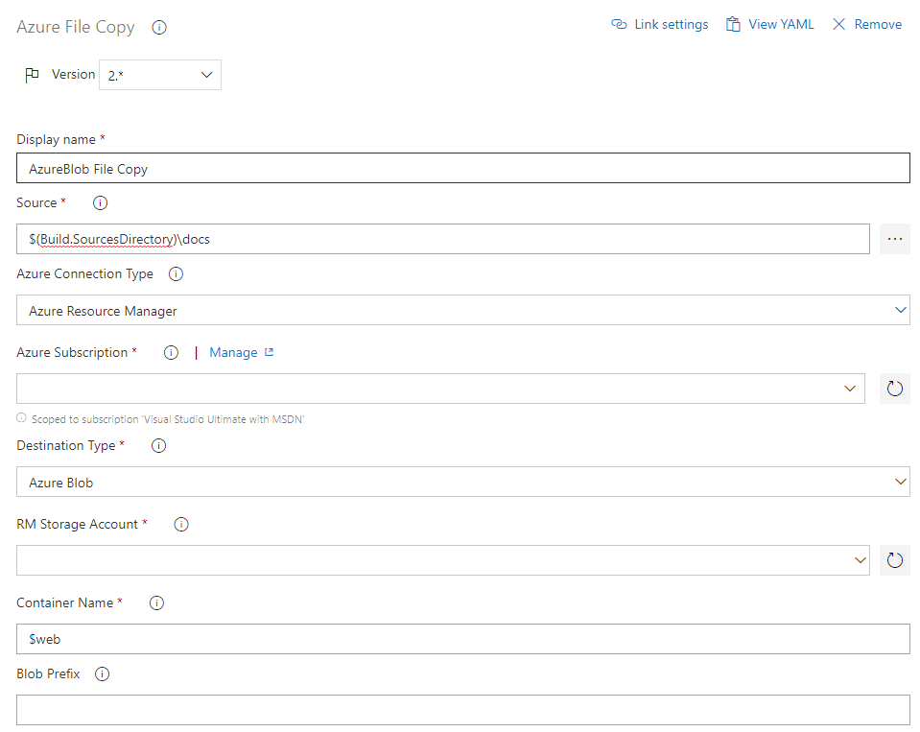The height and width of the screenshot is (732, 920).
Task: Click external link icon beside Manage
Action: (x=269, y=352)
